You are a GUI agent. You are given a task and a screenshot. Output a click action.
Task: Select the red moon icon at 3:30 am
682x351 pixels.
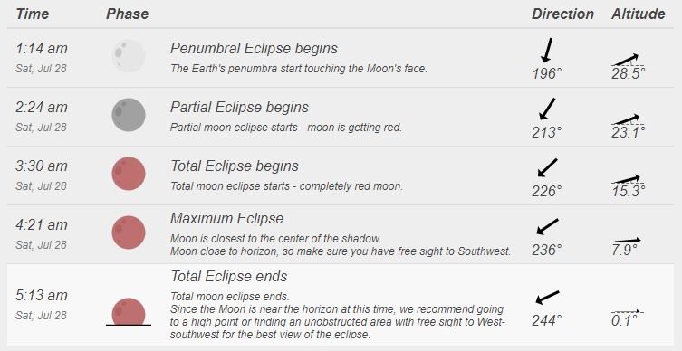[x=129, y=174]
